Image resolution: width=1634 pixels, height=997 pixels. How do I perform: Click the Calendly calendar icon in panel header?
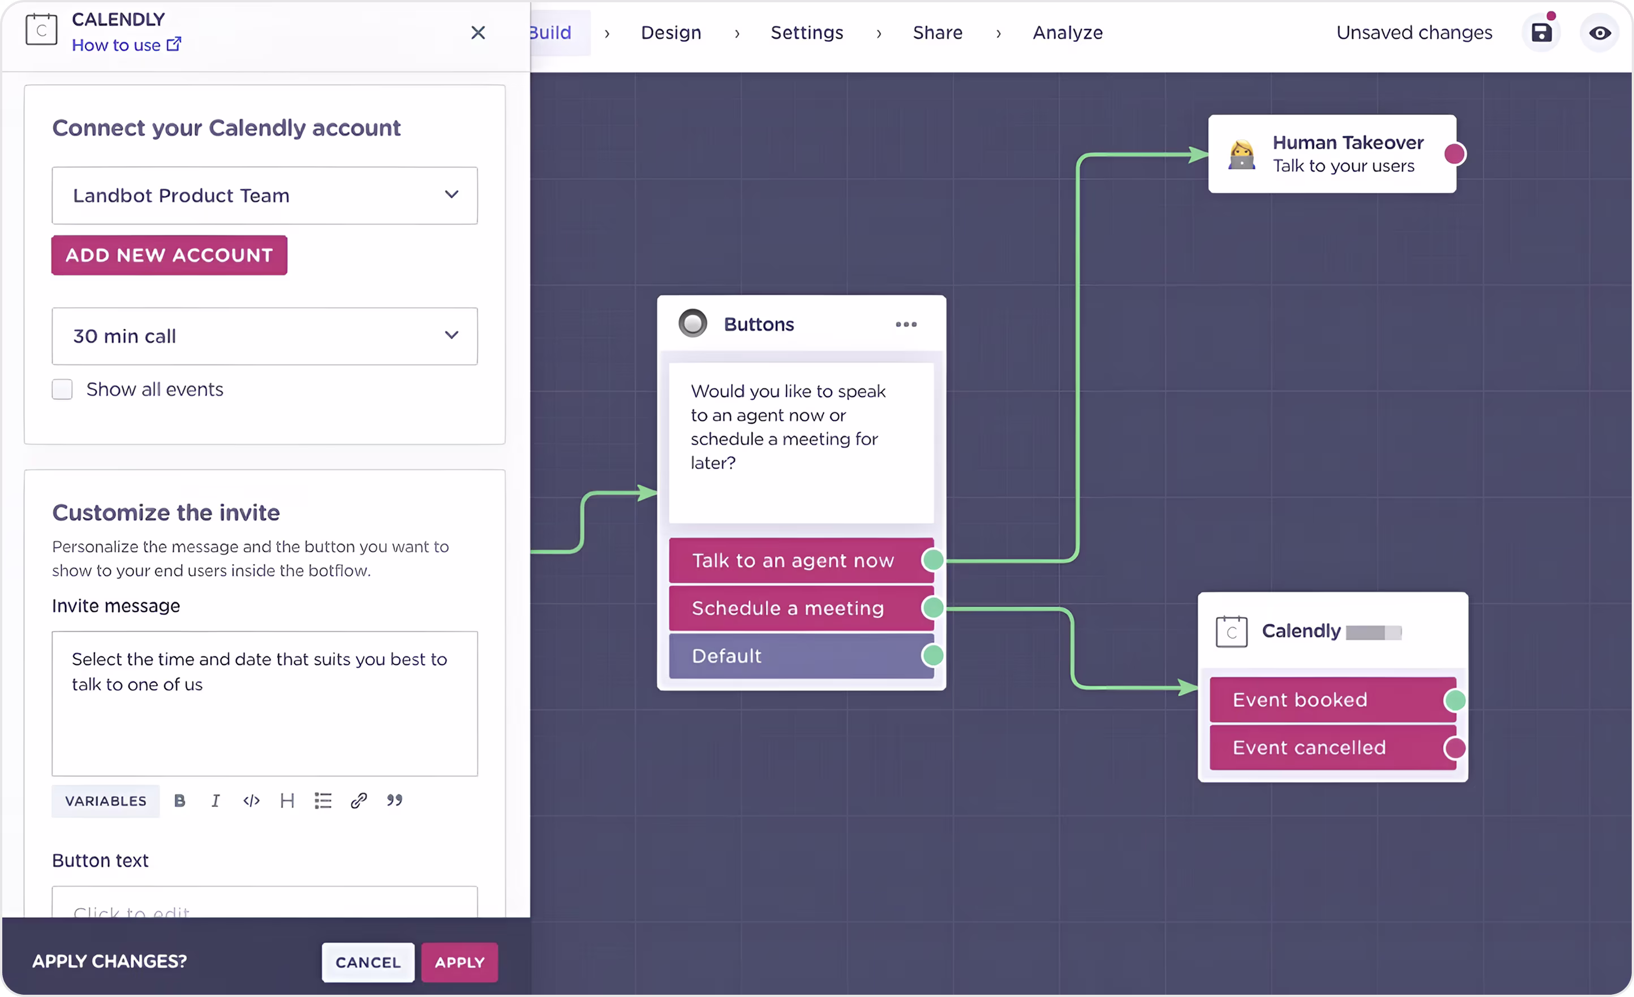(x=41, y=30)
